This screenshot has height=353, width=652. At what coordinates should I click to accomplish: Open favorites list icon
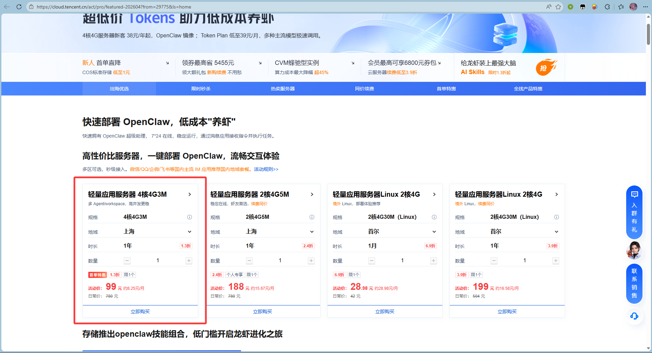click(x=621, y=7)
